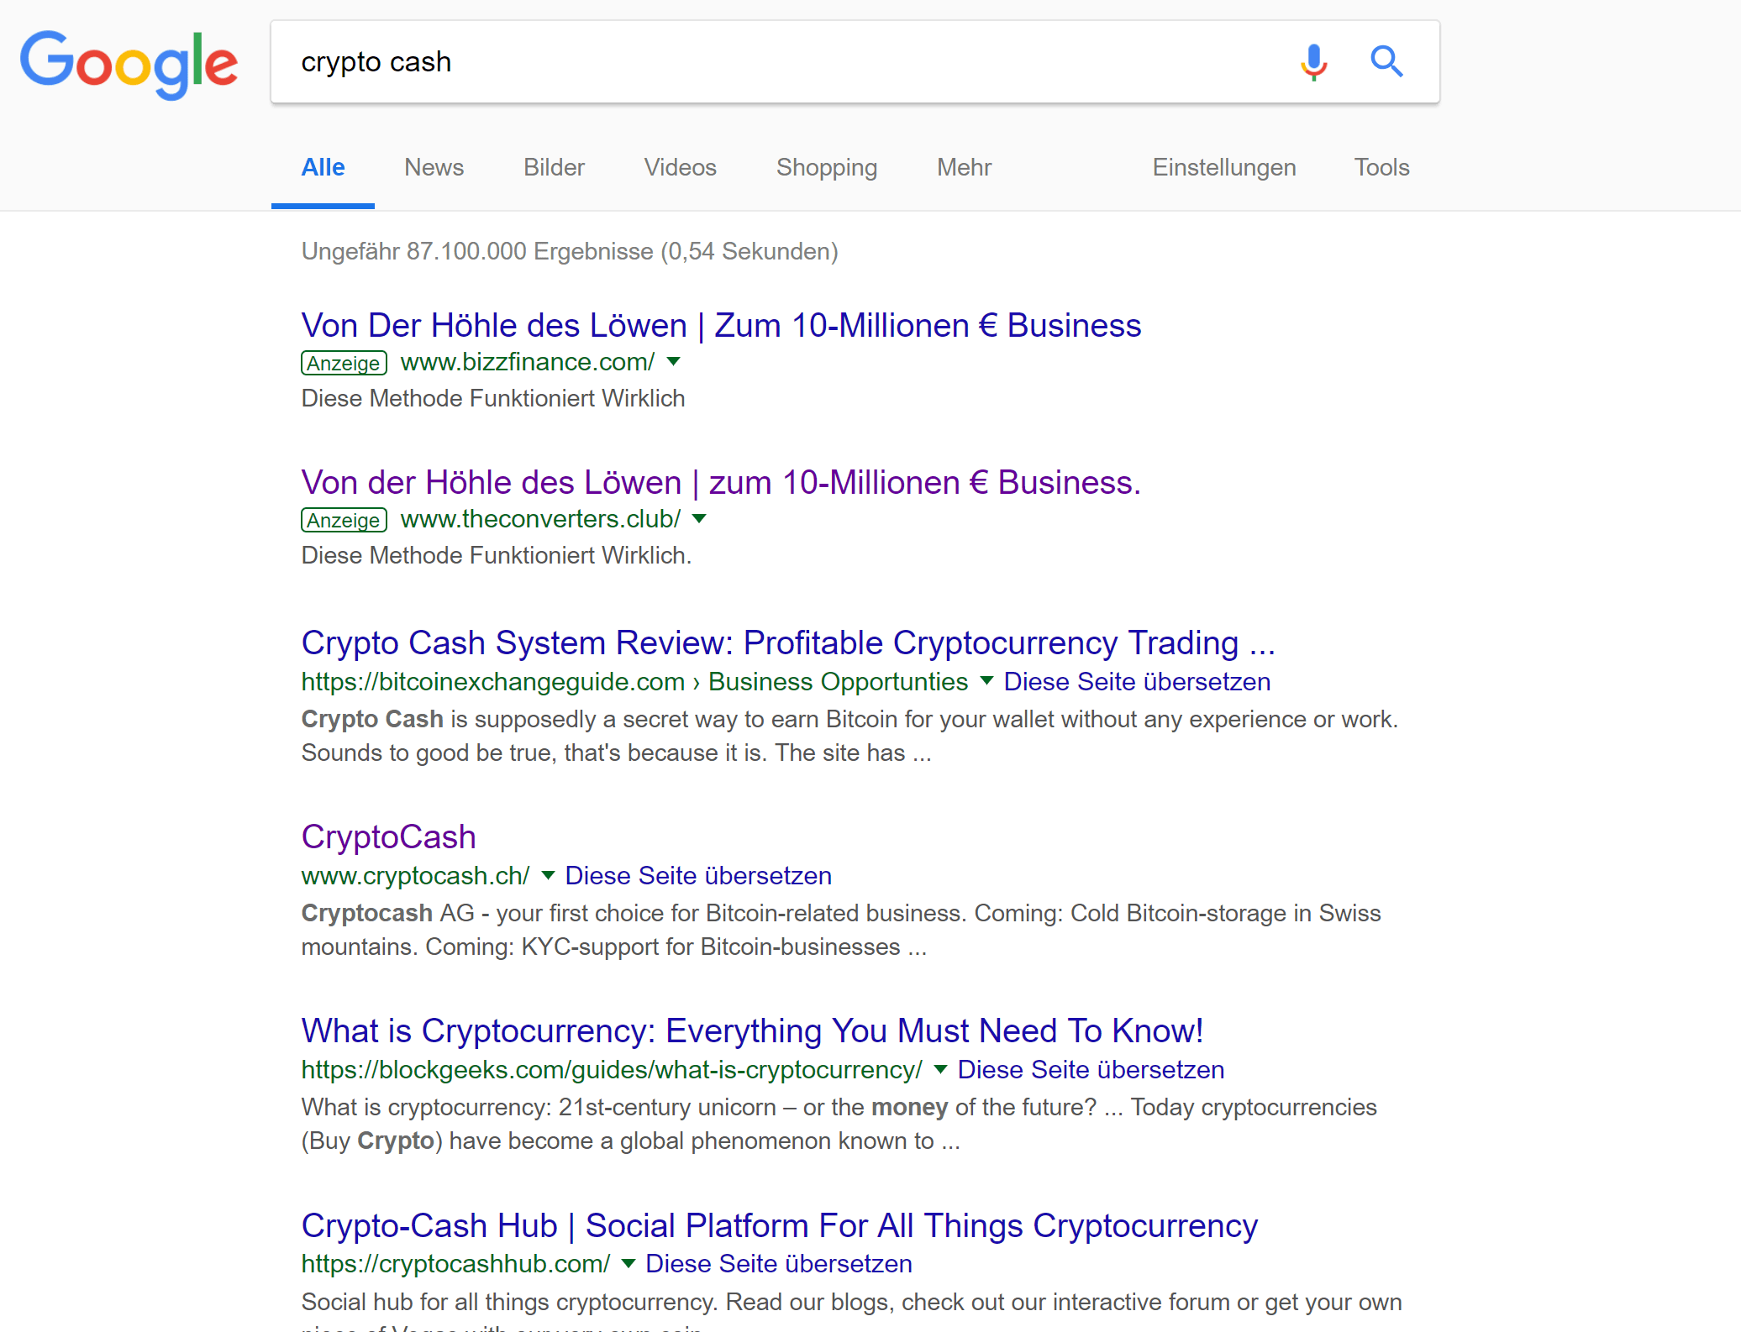Expand dropdown arrow next to www.bizzfinance.com

(x=673, y=362)
